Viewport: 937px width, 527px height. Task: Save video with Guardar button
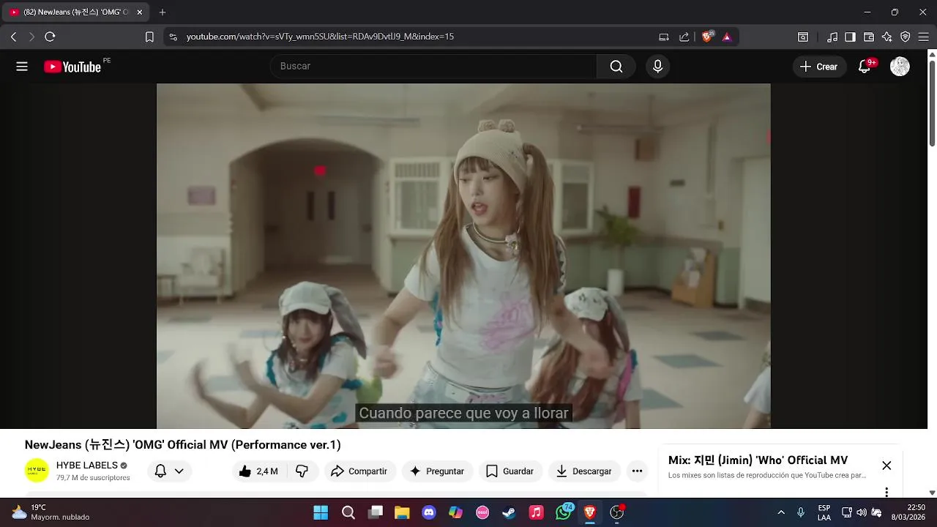coord(510,471)
